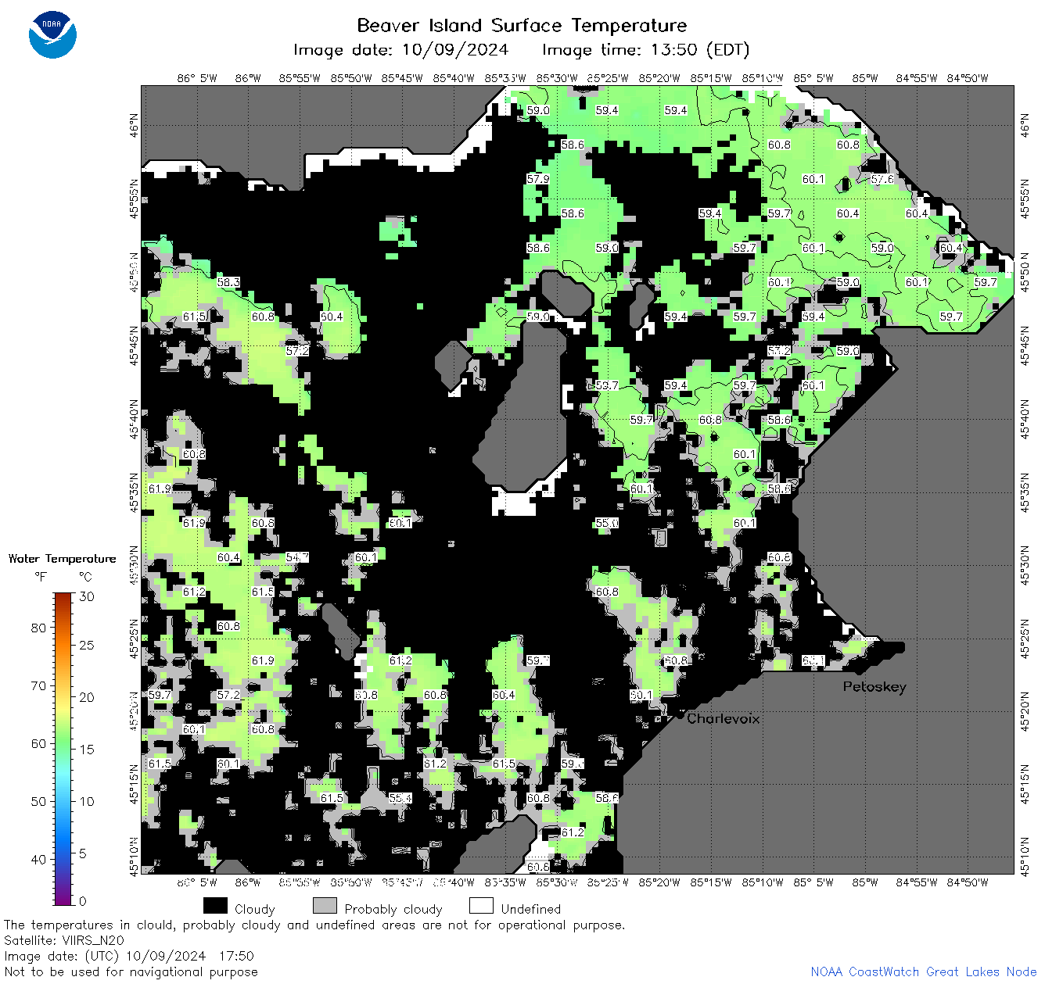Click the °F unit label on scale
The height and width of the screenshot is (984, 1045).
pos(41,577)
